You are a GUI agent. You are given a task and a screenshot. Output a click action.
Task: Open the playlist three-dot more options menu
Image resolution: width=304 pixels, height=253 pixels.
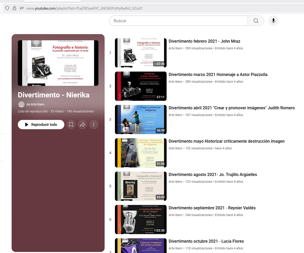[94, 125]
